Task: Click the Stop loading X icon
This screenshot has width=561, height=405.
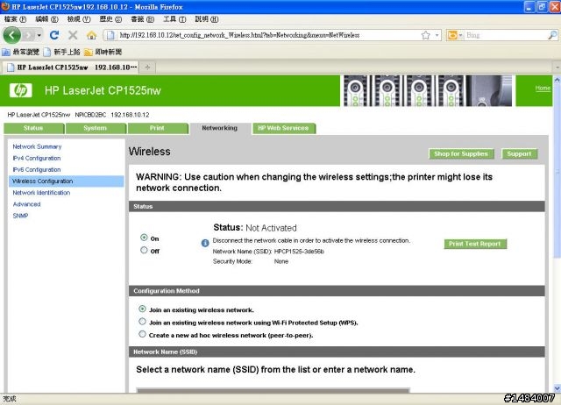Action: [x=73, y=35]
